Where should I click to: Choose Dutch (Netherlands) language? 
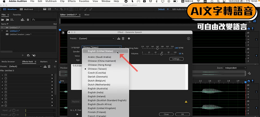tap(106, 85)
